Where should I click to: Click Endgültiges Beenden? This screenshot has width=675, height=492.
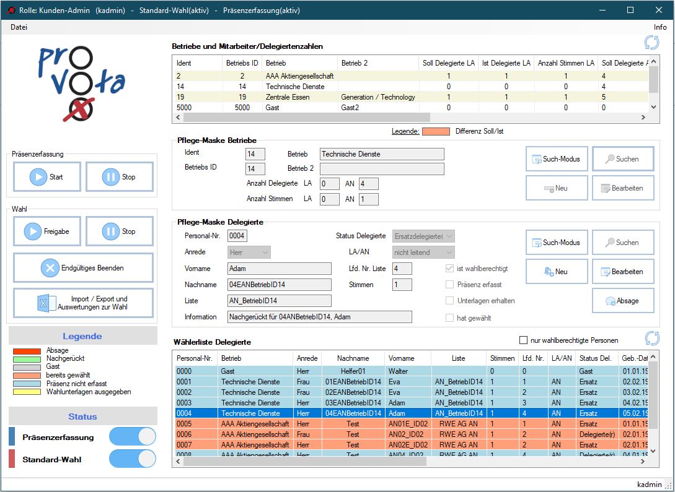(83, 268)
